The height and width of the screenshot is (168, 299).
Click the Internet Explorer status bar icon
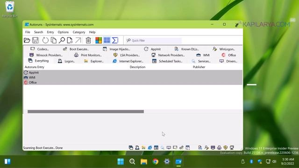150,147
